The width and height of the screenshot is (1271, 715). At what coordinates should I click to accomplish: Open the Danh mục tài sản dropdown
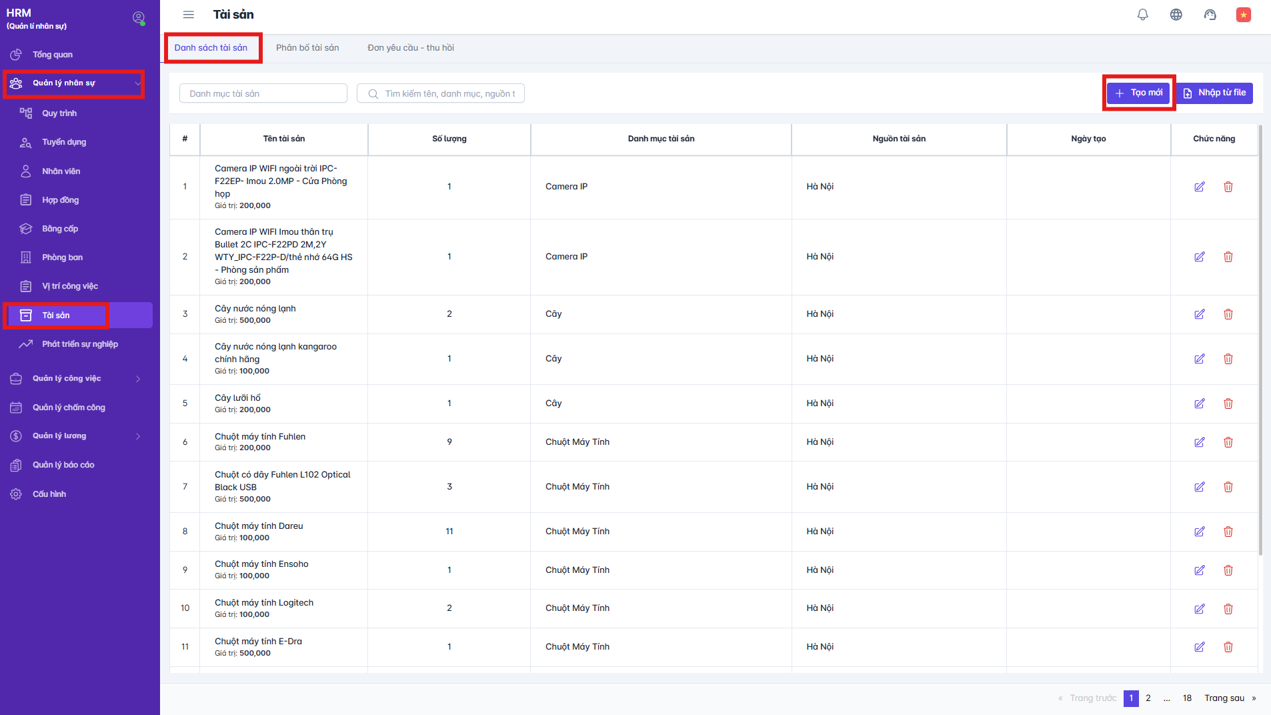tap(263, 93)
